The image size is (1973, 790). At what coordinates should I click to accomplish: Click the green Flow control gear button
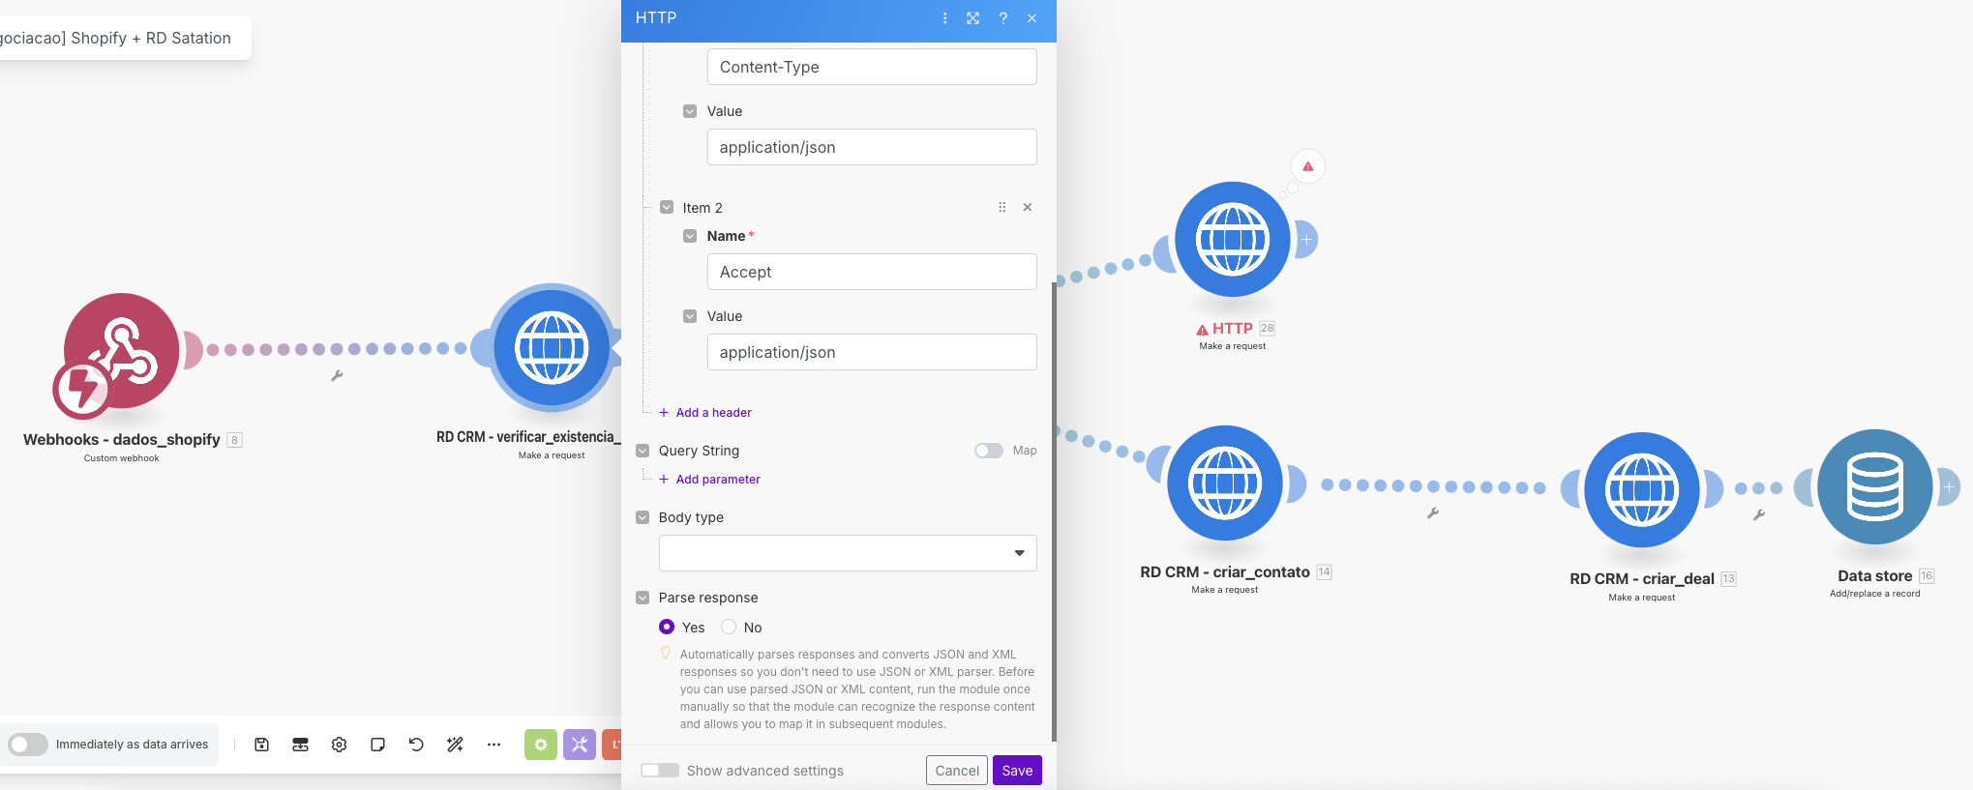click(x=541, y=745)
